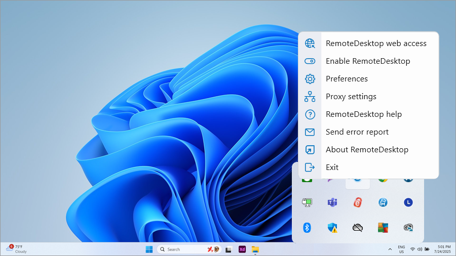456x256 pixels.
Task: Select Proxy settings menu entry
Action: (x=368, y=96)
